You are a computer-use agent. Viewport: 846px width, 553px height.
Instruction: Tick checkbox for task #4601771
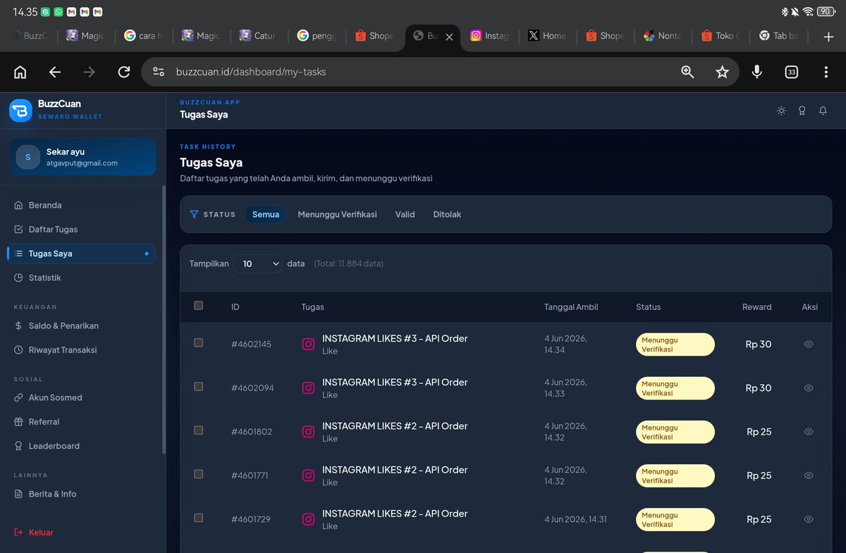(198, 473)
